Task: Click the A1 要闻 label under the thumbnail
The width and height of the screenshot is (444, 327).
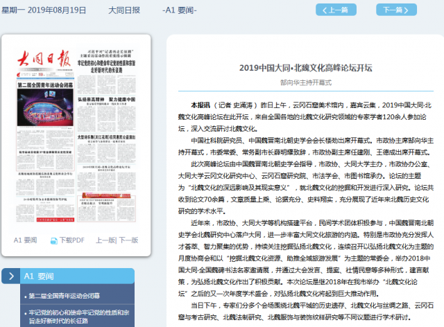Action: pyautogui.click(x=25, y=240)
